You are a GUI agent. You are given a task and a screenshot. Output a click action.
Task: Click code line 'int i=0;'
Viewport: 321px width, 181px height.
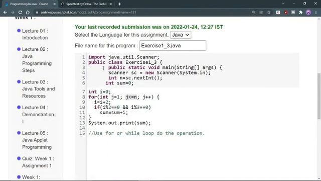[x=99, y=92]
